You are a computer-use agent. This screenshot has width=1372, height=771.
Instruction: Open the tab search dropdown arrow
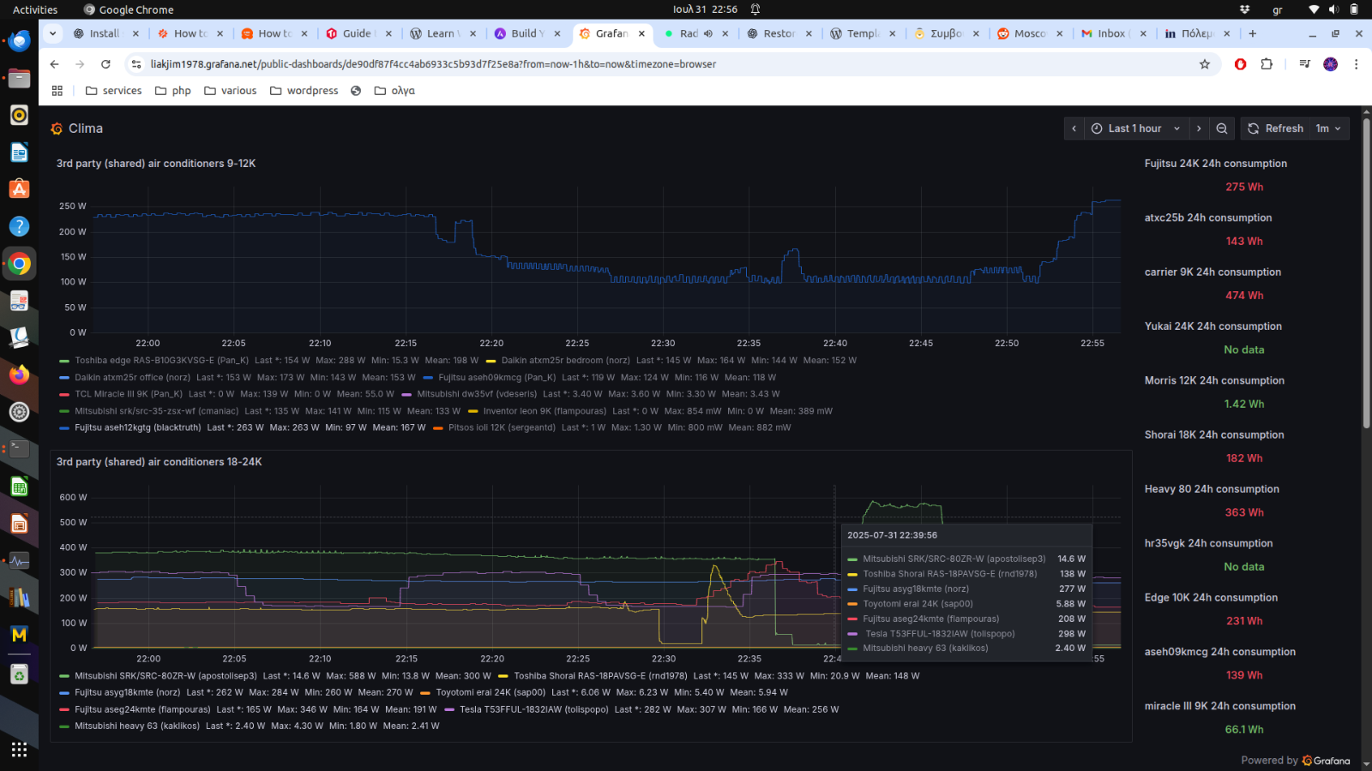click(x=52, y=33)
